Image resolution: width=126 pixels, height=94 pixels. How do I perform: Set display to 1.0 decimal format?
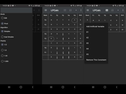[x=2, y=50]
